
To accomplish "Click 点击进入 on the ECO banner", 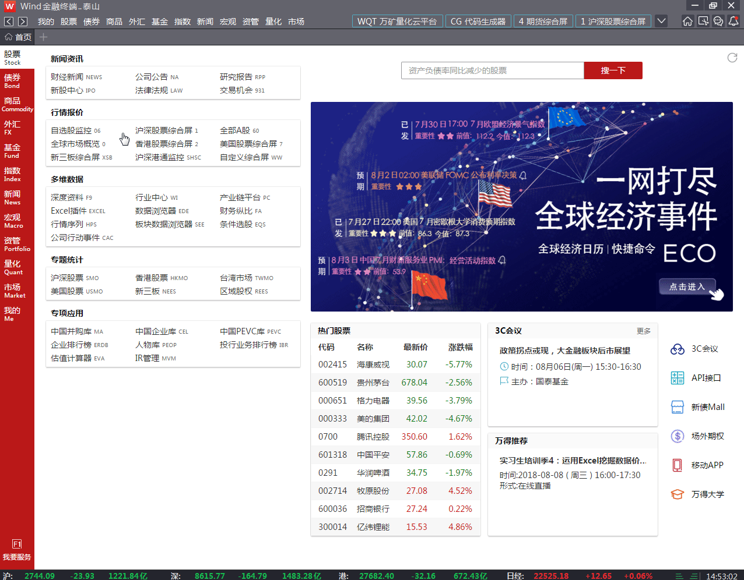I will point(687,287).
